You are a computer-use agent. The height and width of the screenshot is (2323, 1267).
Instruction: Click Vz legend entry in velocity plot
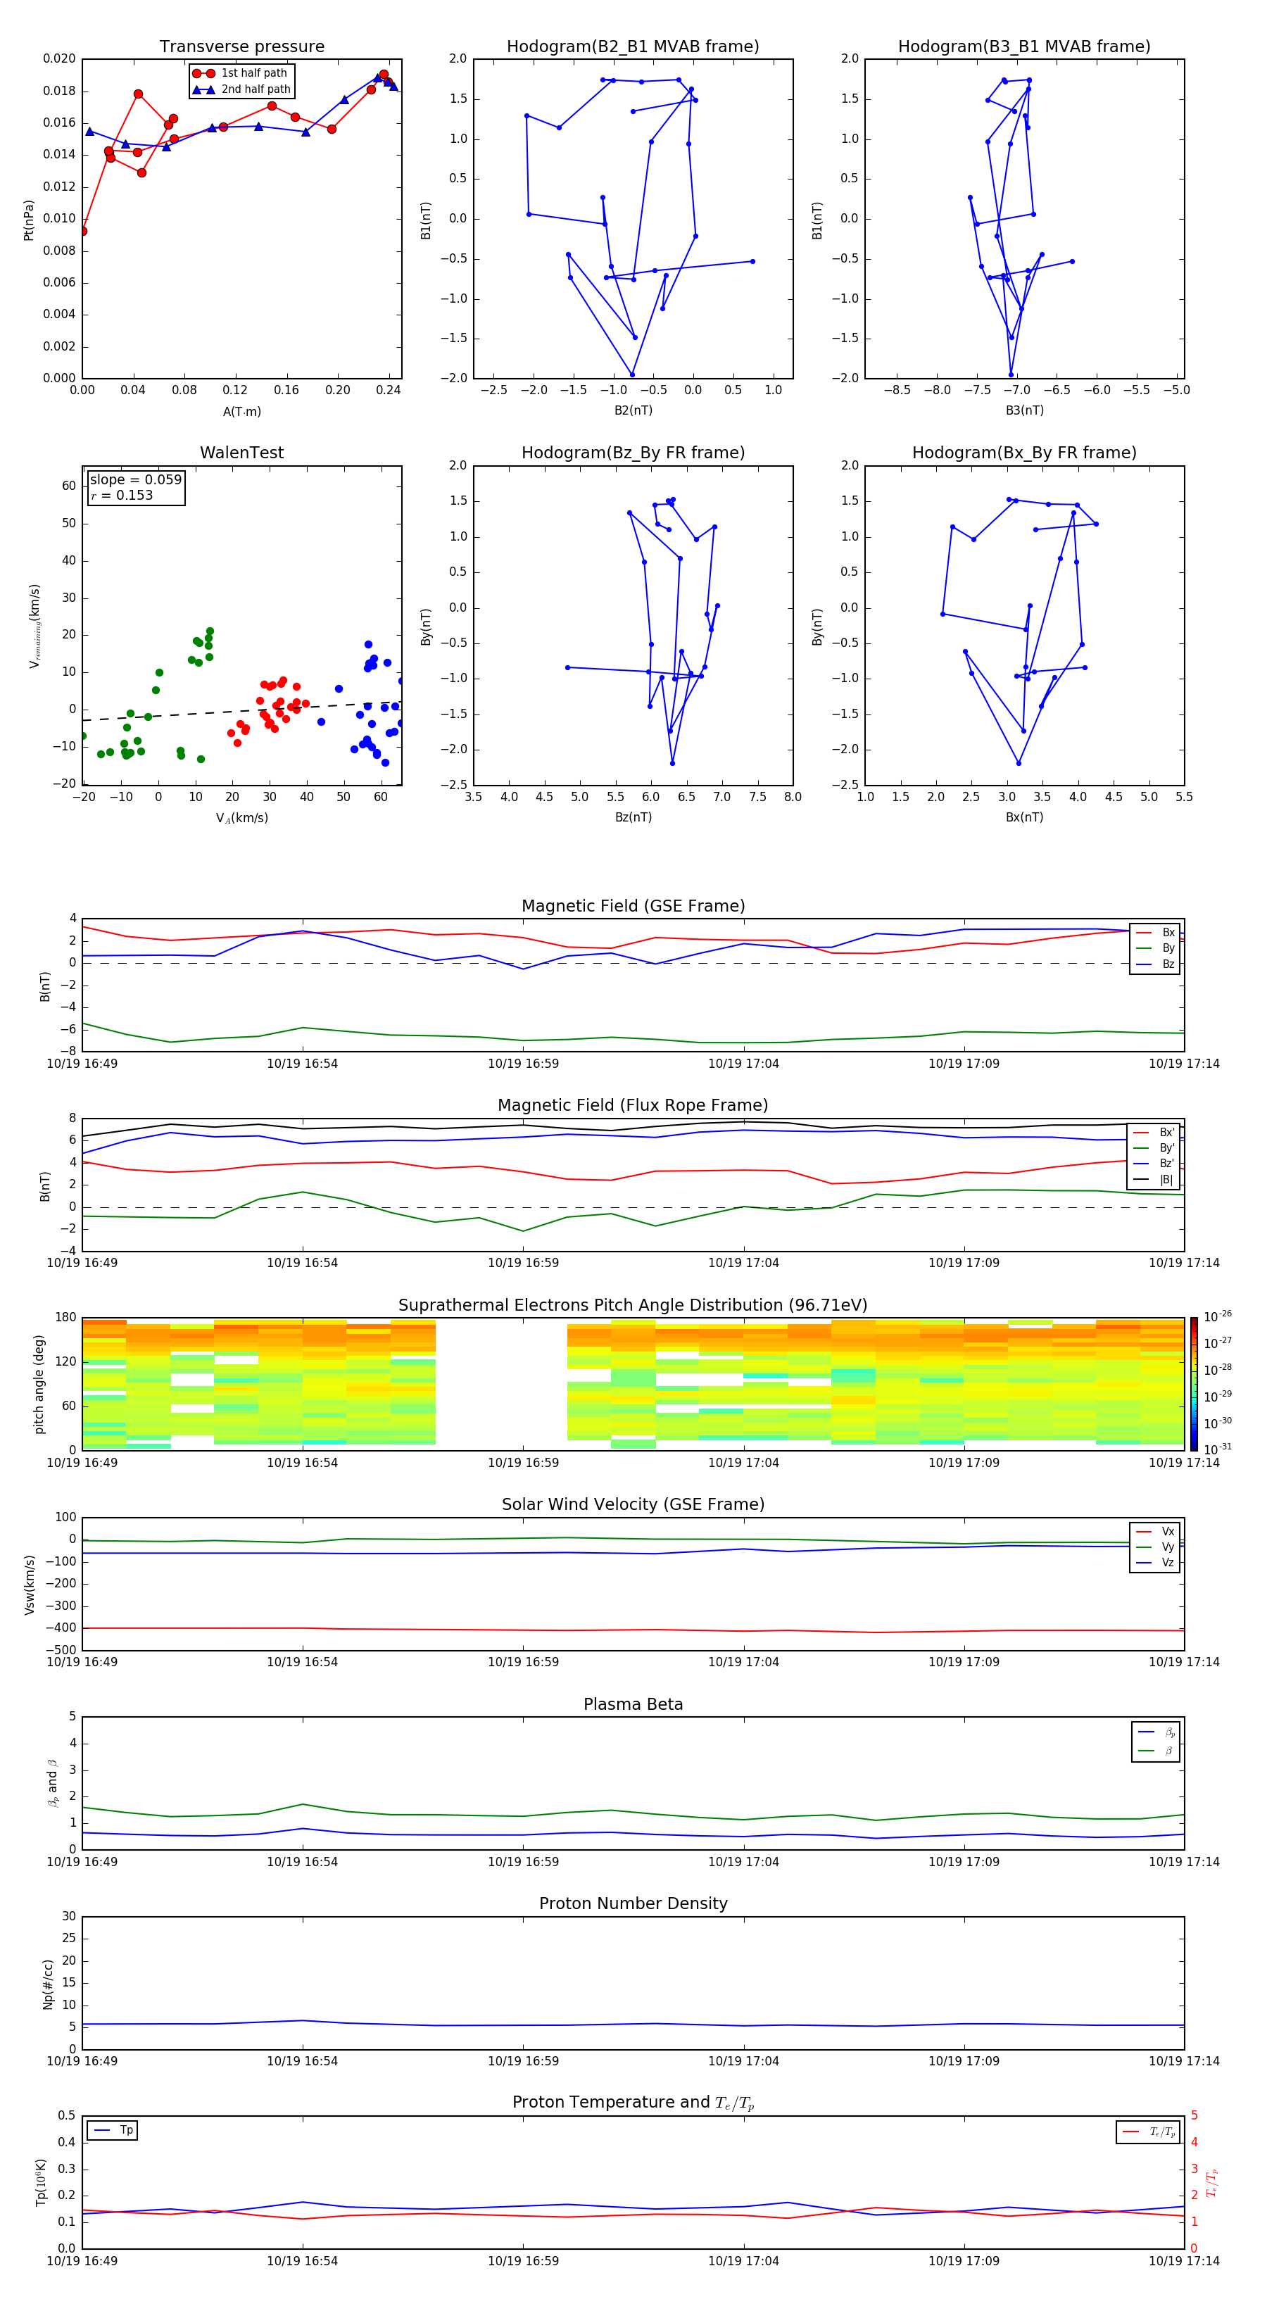1155,1563
